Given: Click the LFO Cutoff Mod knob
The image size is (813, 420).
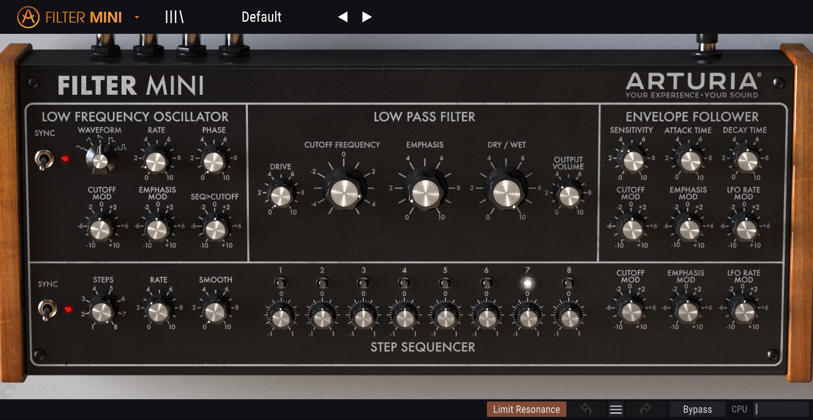Looking at the screenshot, I should [x=100, y=230].
